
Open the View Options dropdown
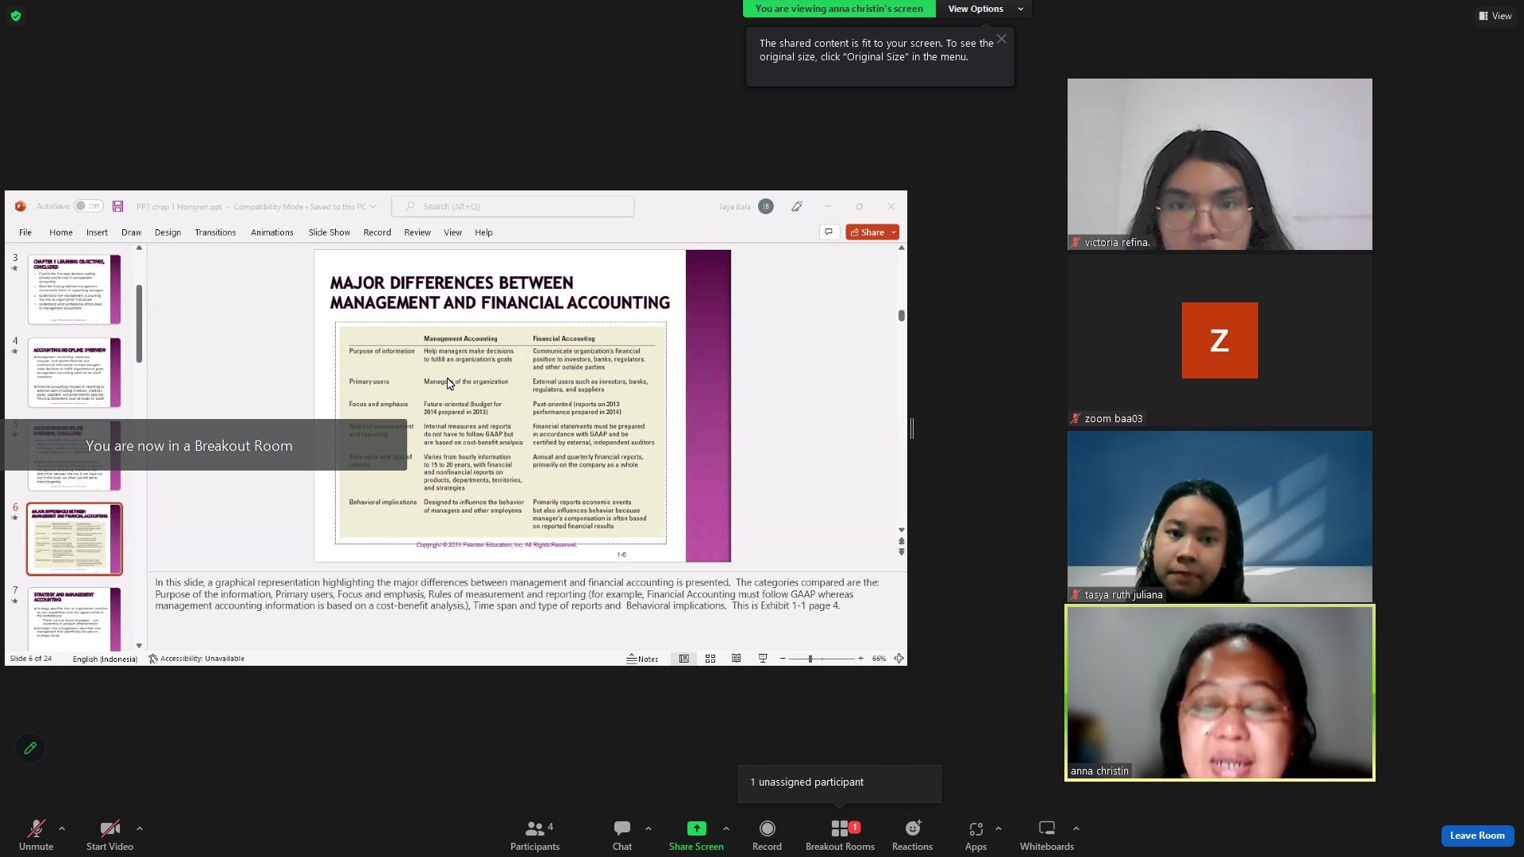(x=985, y=9)
